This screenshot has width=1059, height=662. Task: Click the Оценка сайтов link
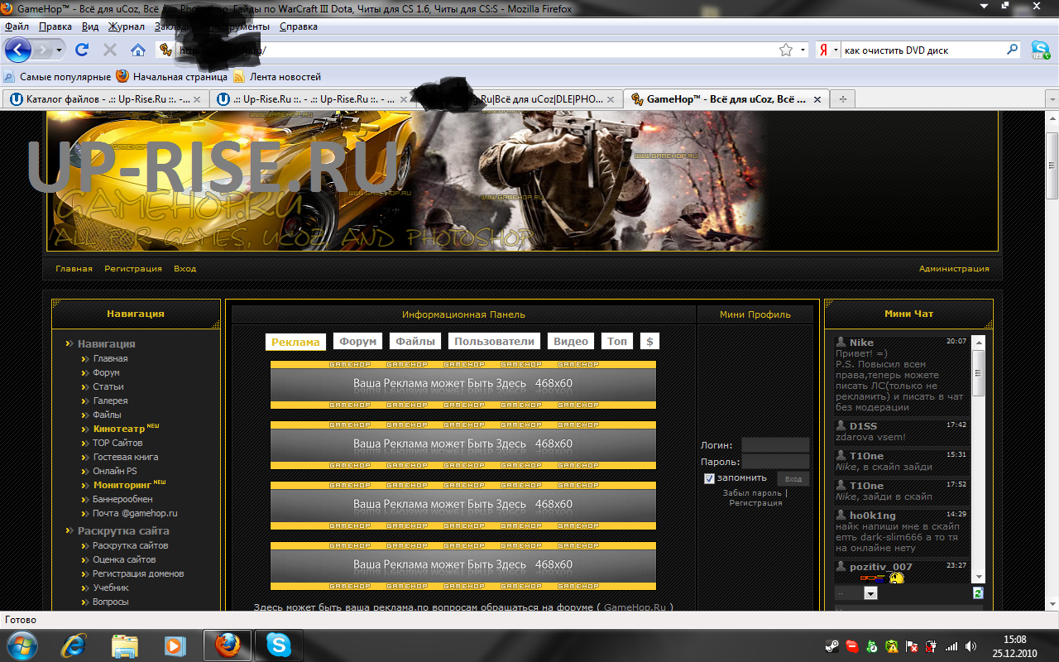point(125,559)
